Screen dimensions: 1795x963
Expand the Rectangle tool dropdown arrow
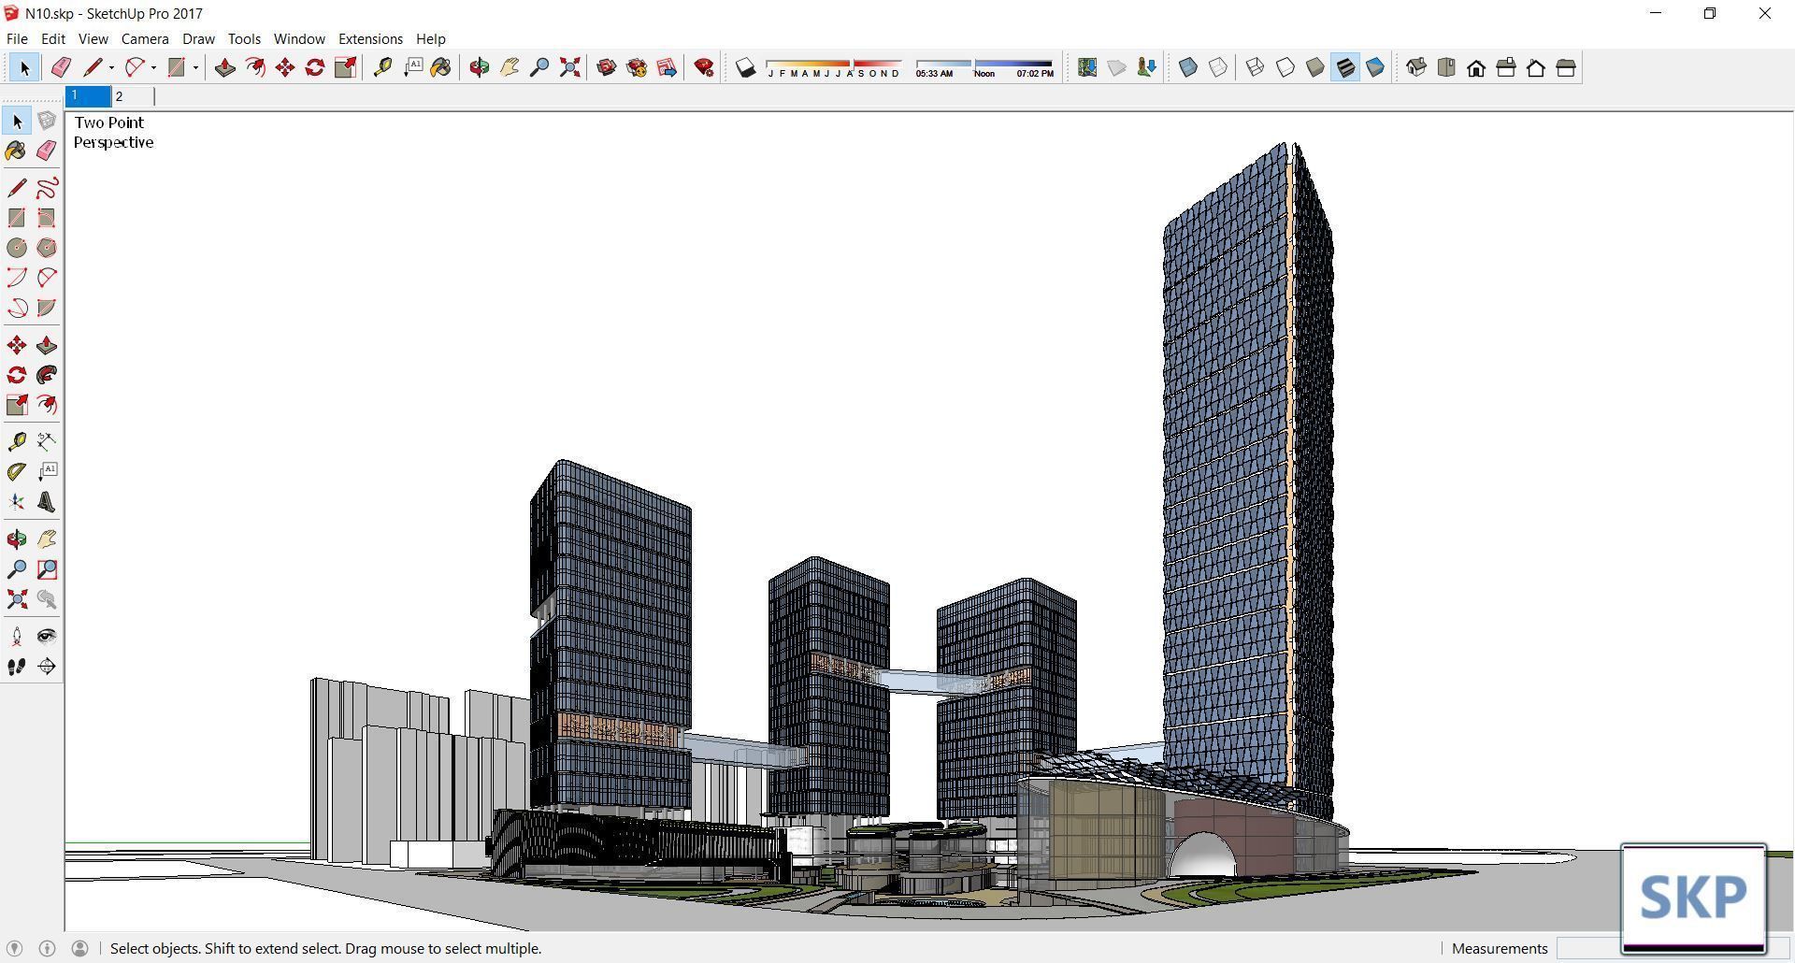(x=195, y=67)
